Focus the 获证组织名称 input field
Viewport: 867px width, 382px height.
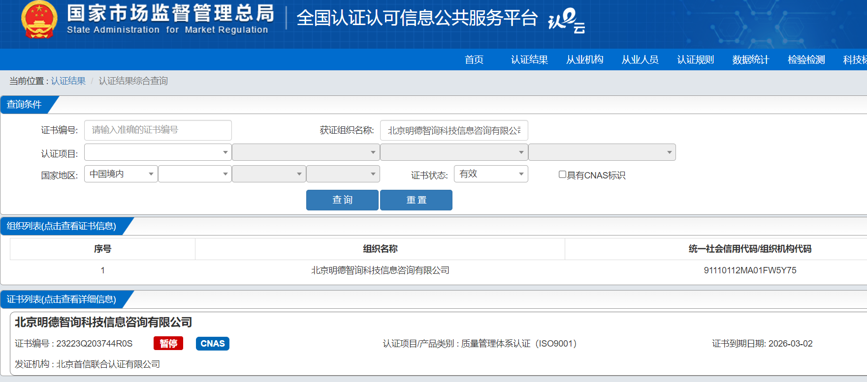click(454, 130)
